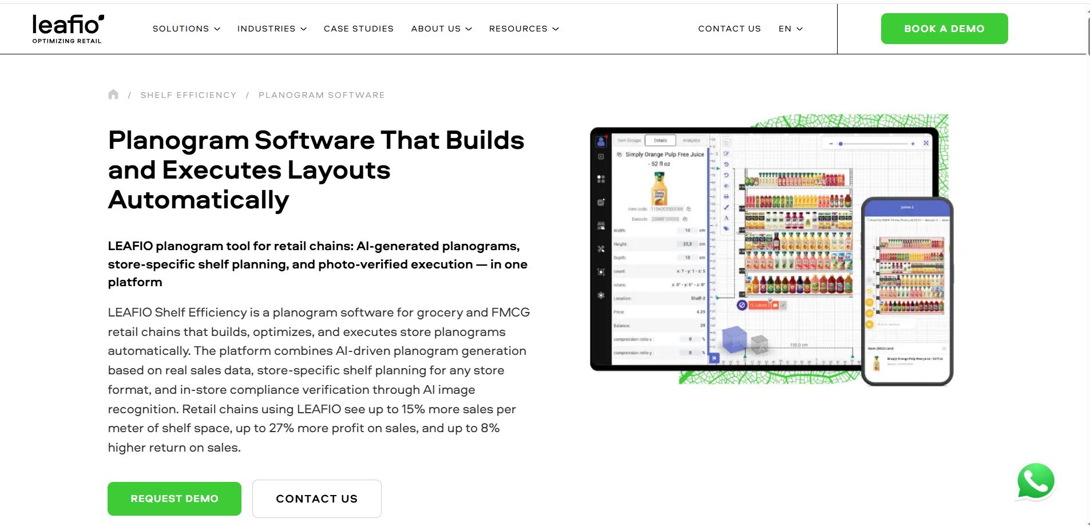Go to the breadcrumb home icon
Image resolution: width=1090 pixels, height=526 pixels.
tap(113, 94)
